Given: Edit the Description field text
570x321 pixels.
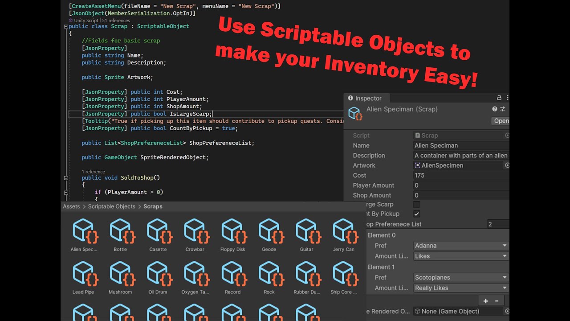Looking at the screenshot, I should (461, 156).
